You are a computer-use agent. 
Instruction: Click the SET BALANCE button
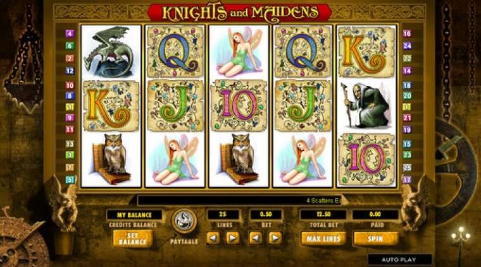click(132, 239)
